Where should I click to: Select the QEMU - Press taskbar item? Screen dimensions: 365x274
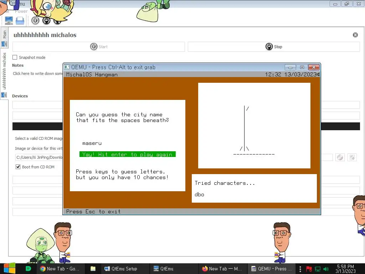(x=271, y=269)
